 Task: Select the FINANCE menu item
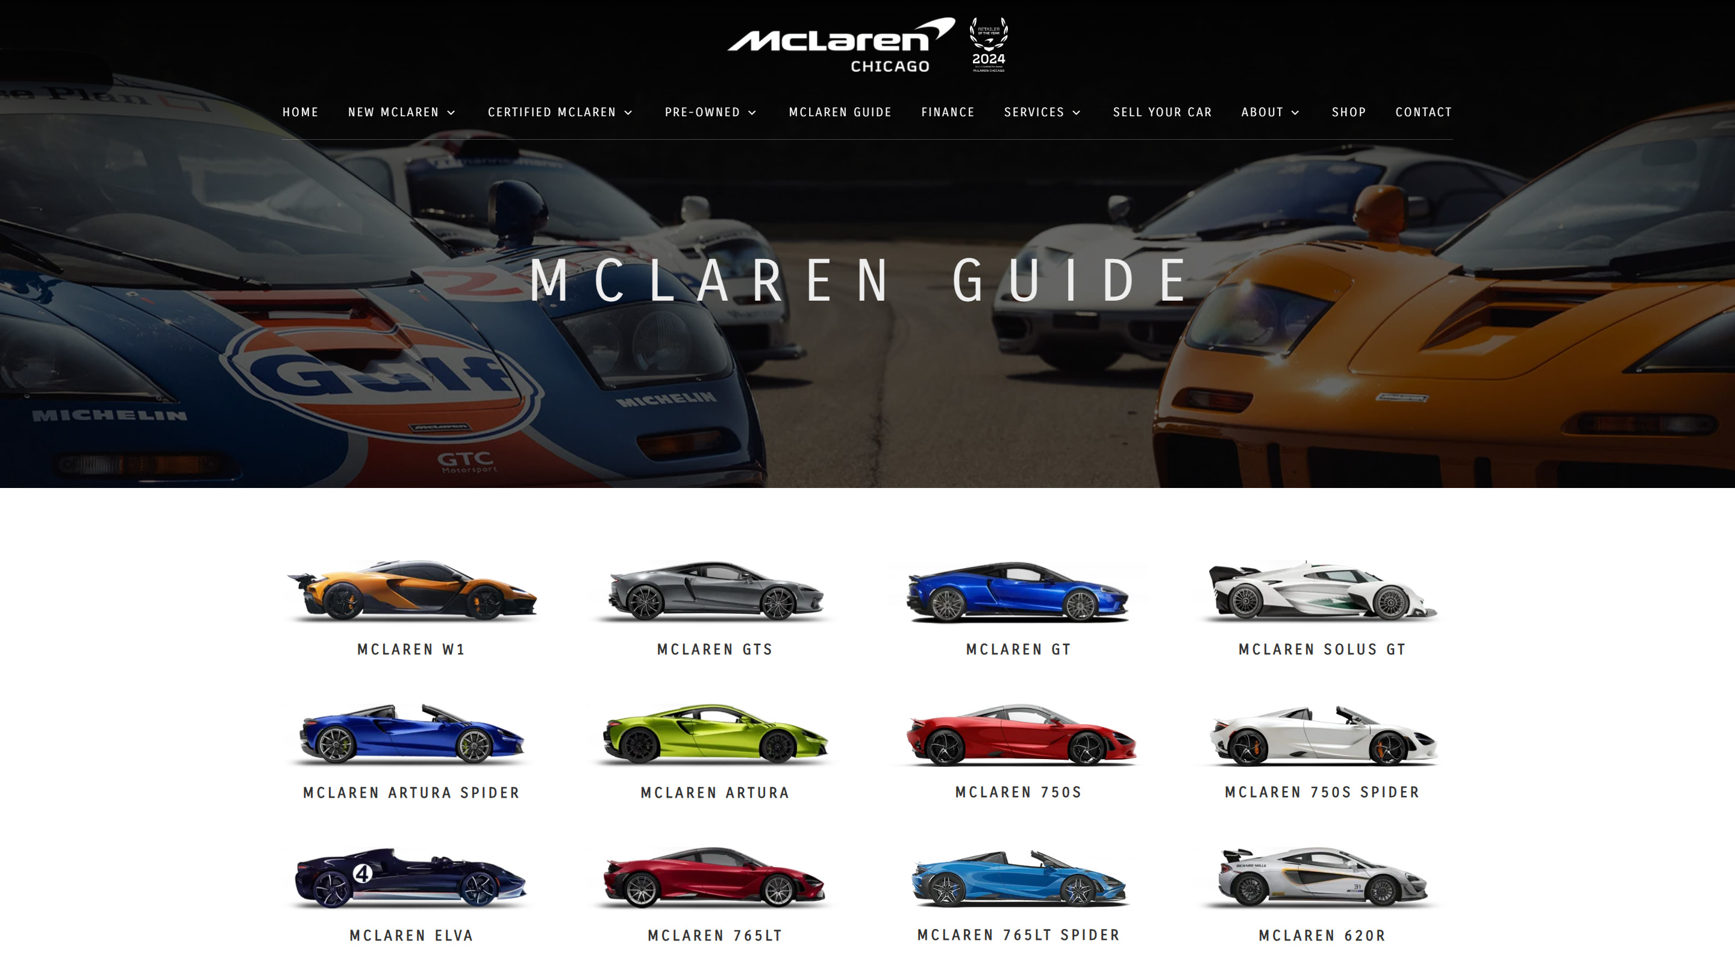pos(948,113)
